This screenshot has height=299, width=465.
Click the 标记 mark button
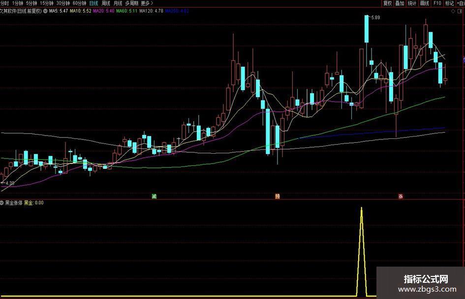(449, 3)
